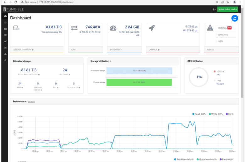Screen dimensions: 245x162
Task: Toggle the purple Bandwidth legend series
Action: point(226,159)
